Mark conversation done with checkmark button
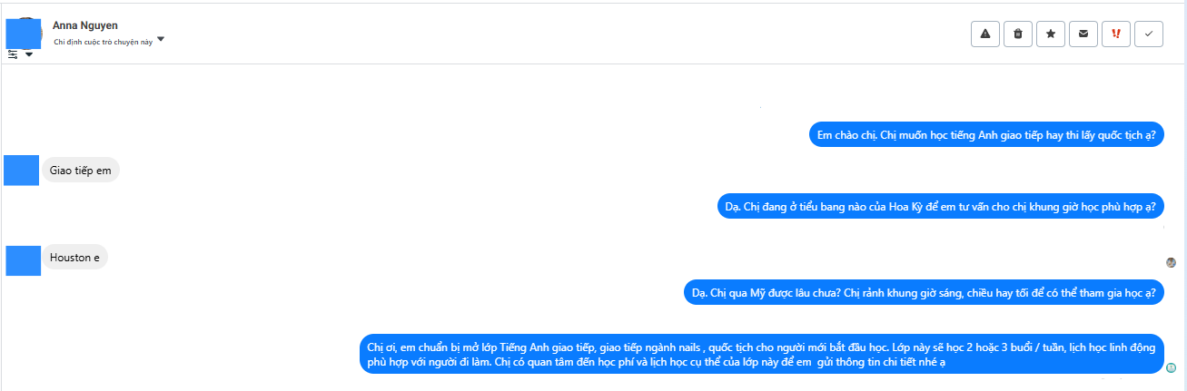This screenshot has height=391, width=1187. [x=1149, y=34]
